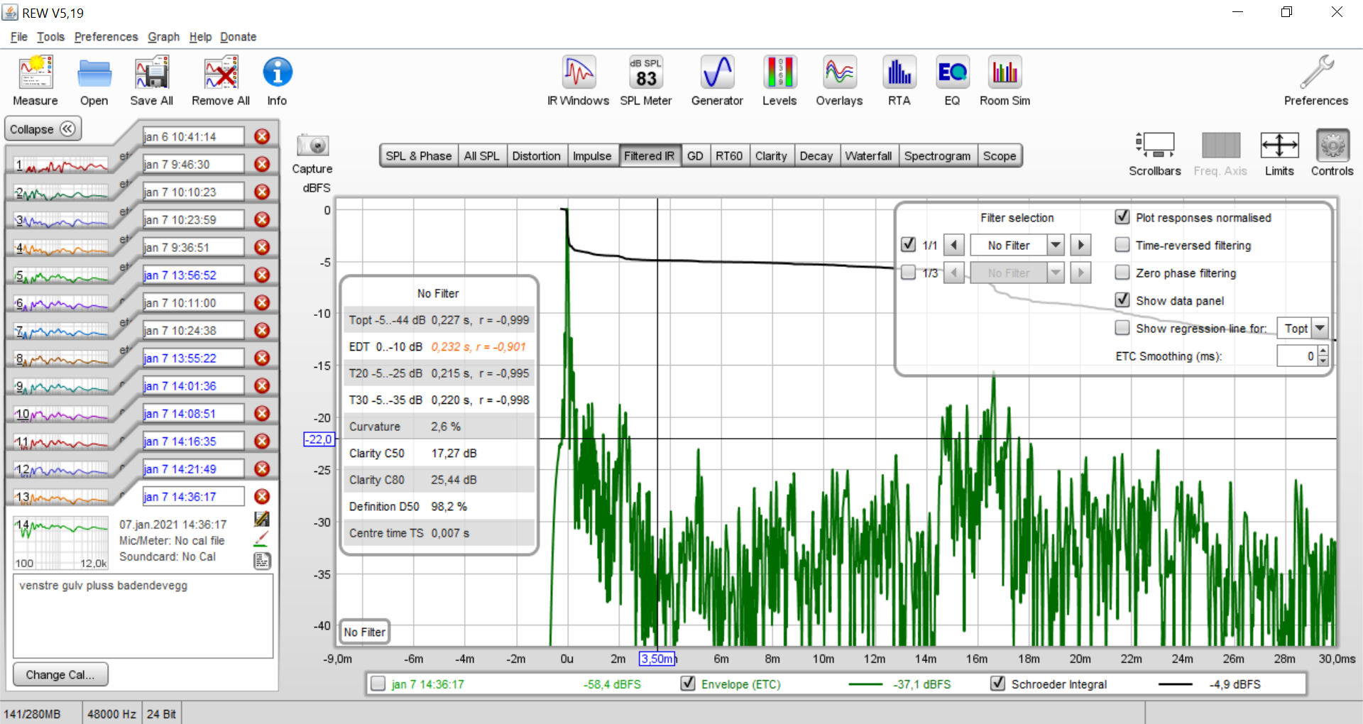Screen dimensions: 1363x724
Task: Enable the 1/3 octave filter checkbox
Action: [908, 272]
